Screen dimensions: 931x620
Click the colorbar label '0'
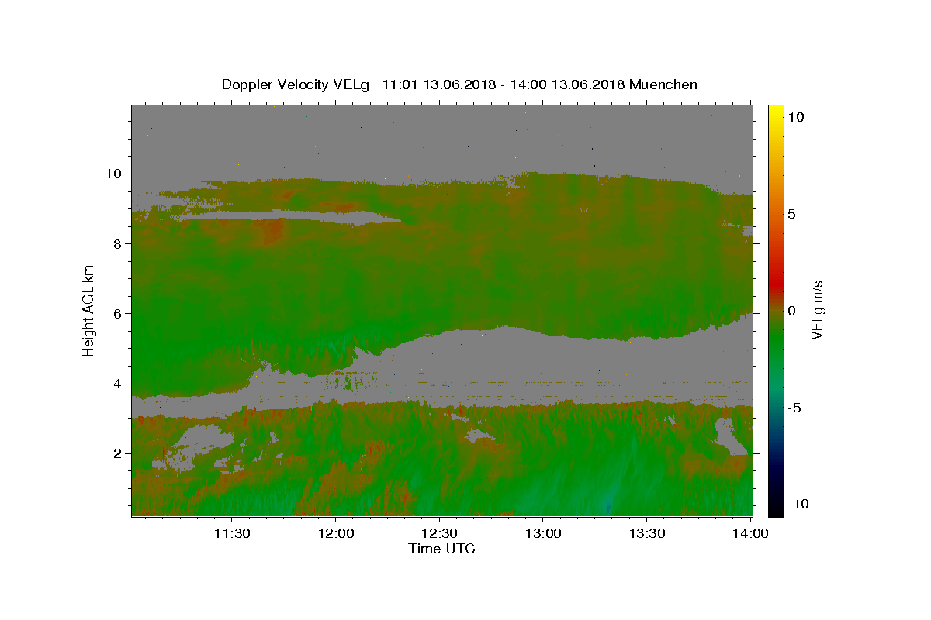[791, 311]
